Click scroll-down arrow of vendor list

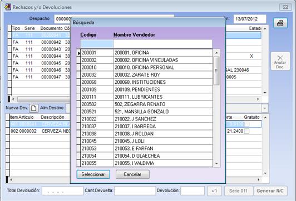point(216,163)
